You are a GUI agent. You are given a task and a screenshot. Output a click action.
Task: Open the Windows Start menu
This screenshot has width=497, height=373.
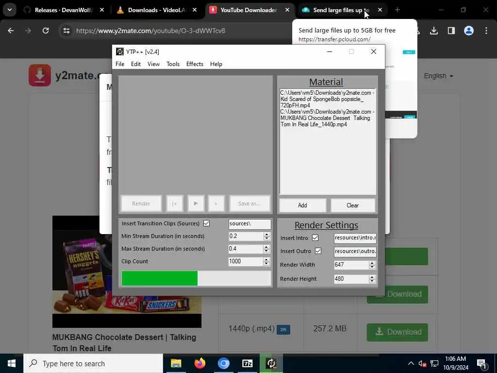point(12,363)
